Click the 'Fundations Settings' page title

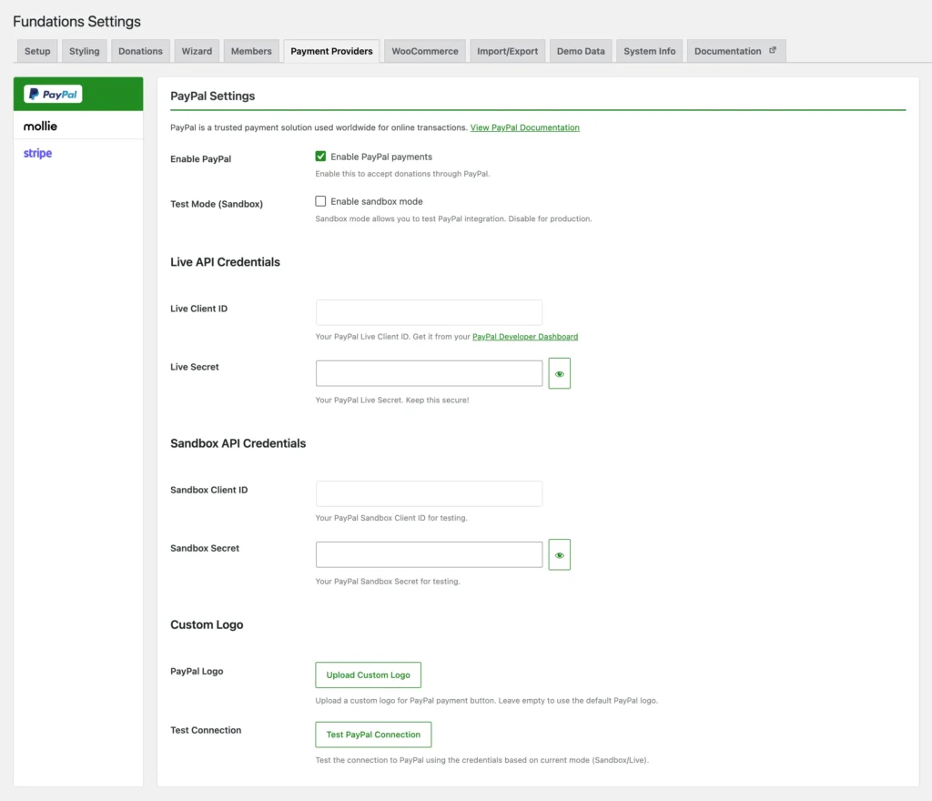pyautogui.click(x=77, y=22)
